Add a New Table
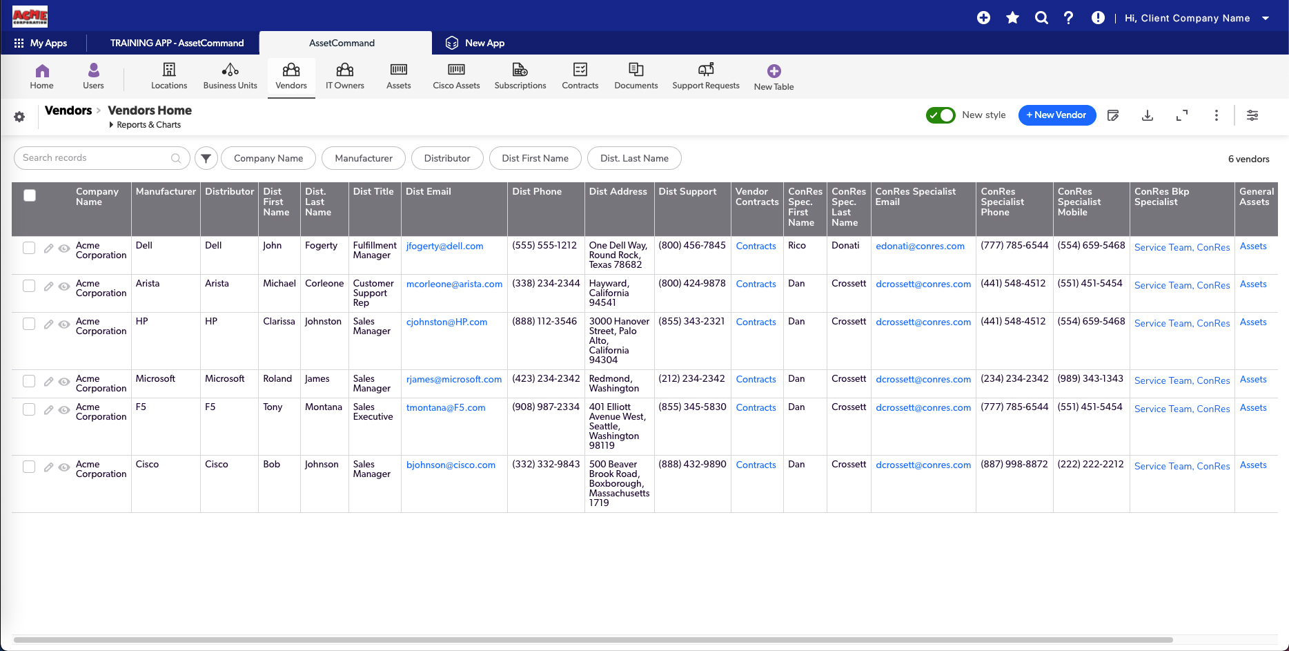 click(x=774, y=77)
